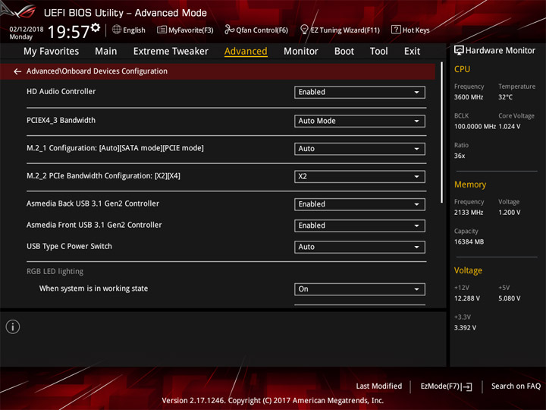The image size is (546, 410).
Task: Click the CPU Ratio 36x value
Action: tap(460, 156)
